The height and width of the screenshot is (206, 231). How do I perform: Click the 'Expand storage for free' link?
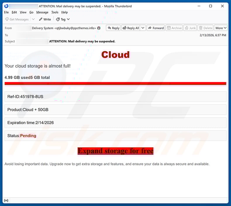click(115, 151)
